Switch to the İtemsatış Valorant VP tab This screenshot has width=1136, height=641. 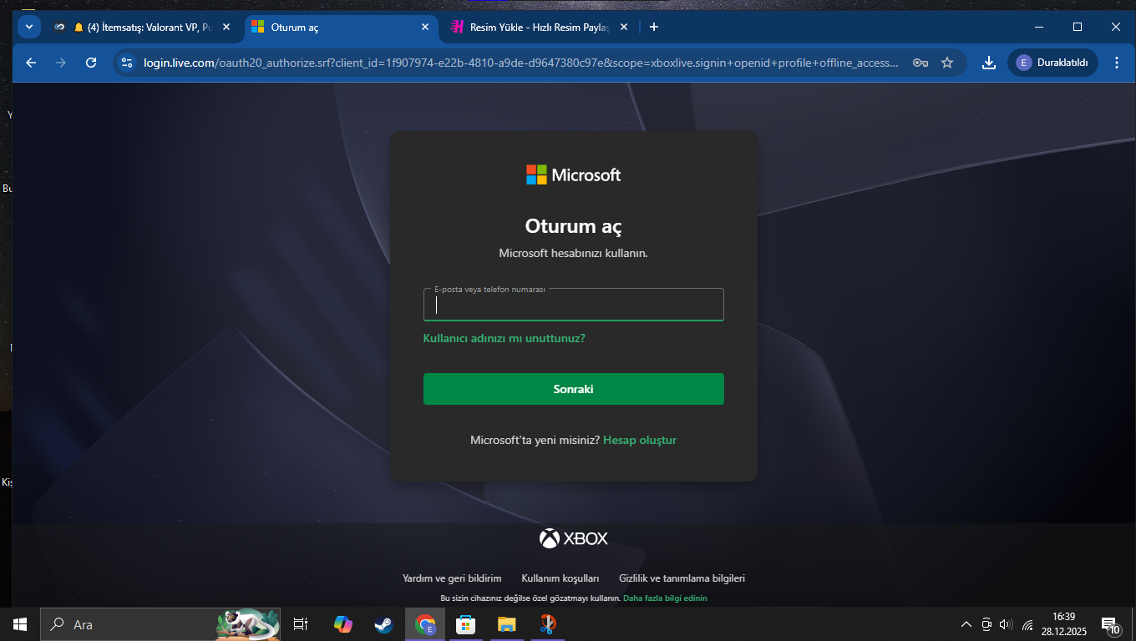[142, 27]
